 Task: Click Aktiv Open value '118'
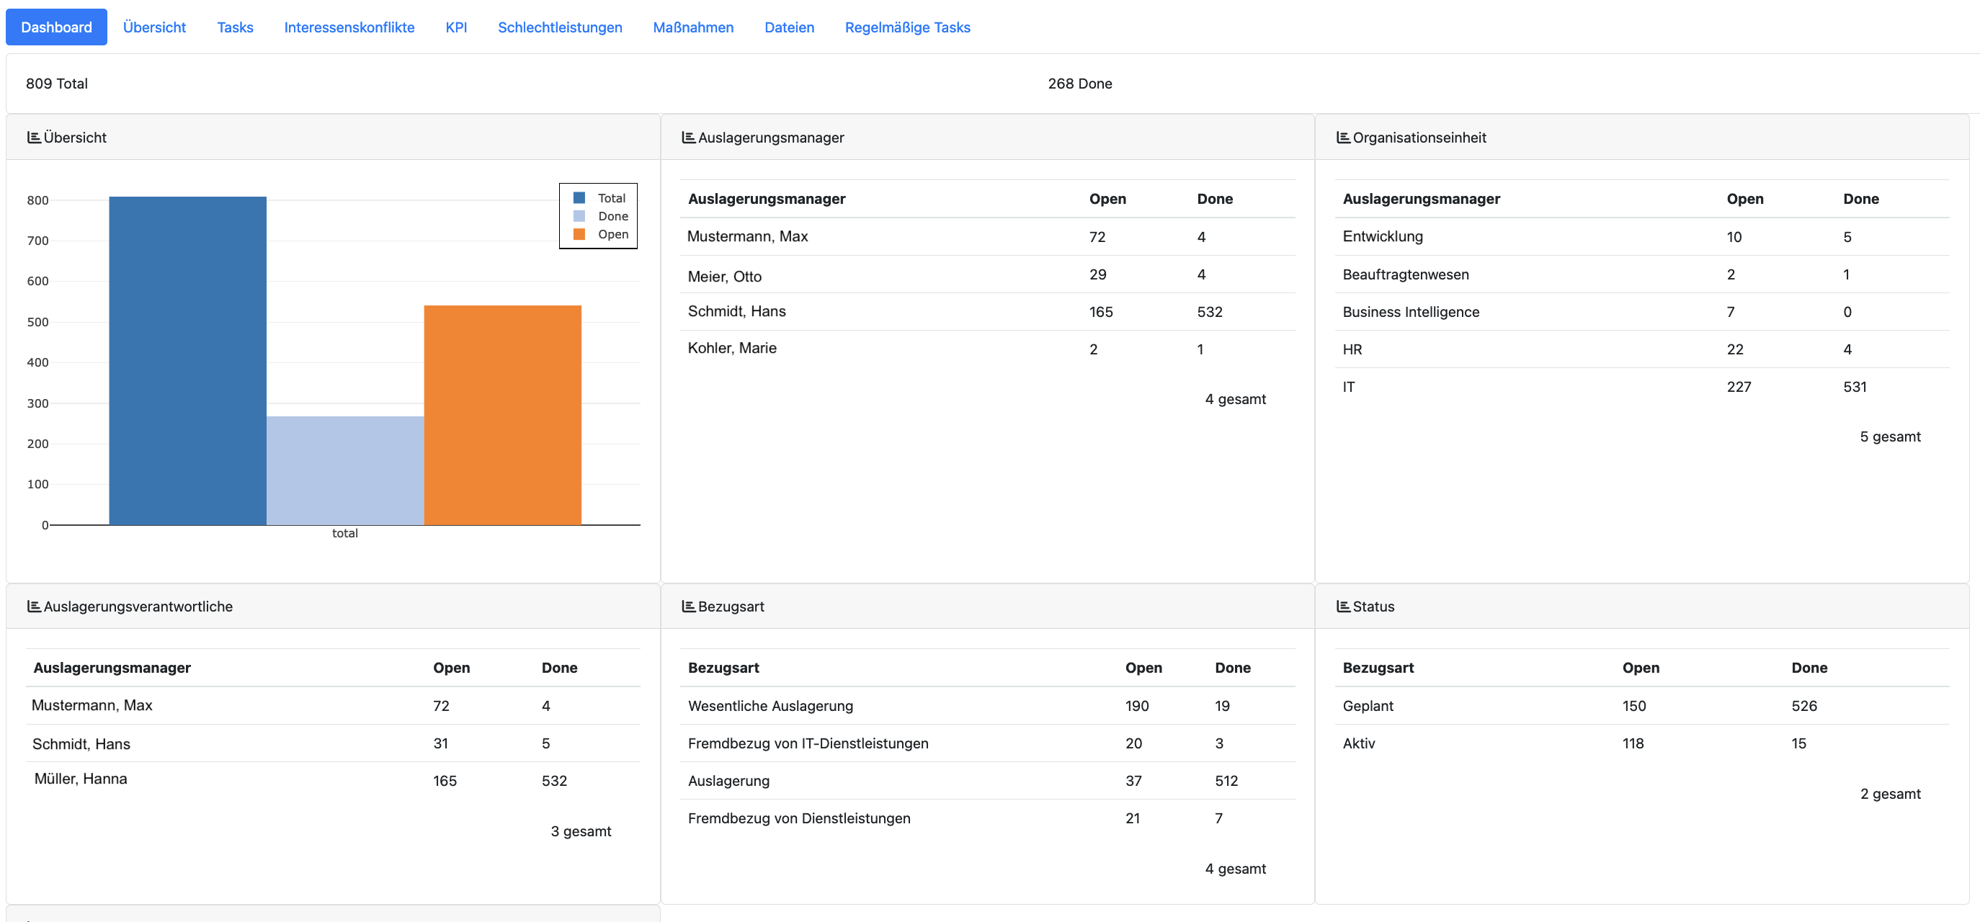(x=1633, y=744)
